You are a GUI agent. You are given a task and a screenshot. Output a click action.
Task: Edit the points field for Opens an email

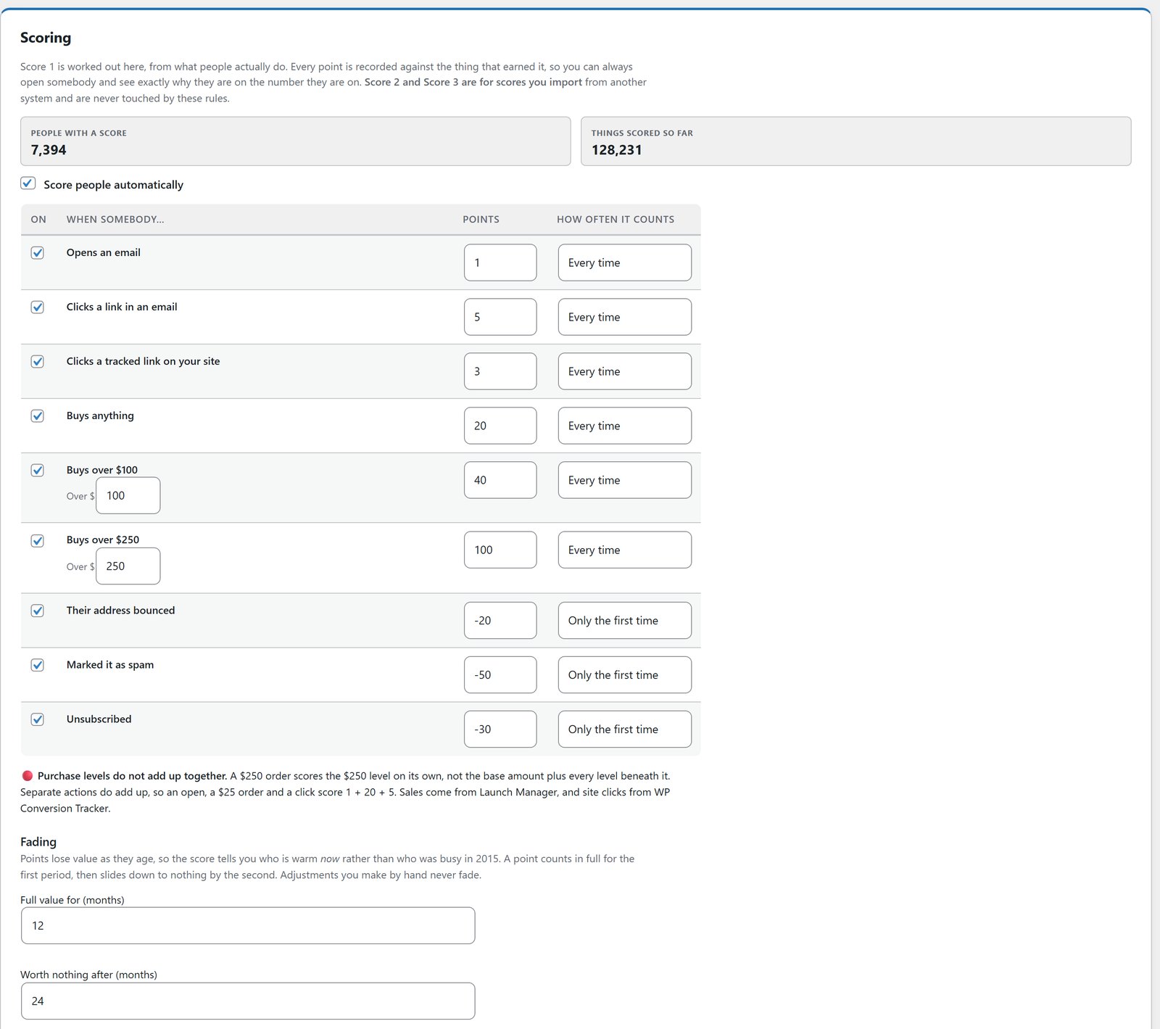pos(500,263)
